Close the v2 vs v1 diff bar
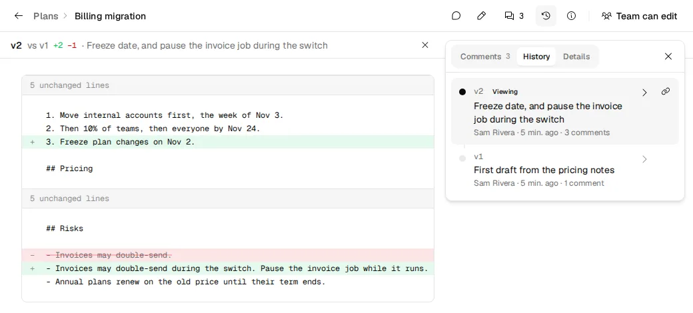This screenshot has height=313, width=693. (425, 45)
